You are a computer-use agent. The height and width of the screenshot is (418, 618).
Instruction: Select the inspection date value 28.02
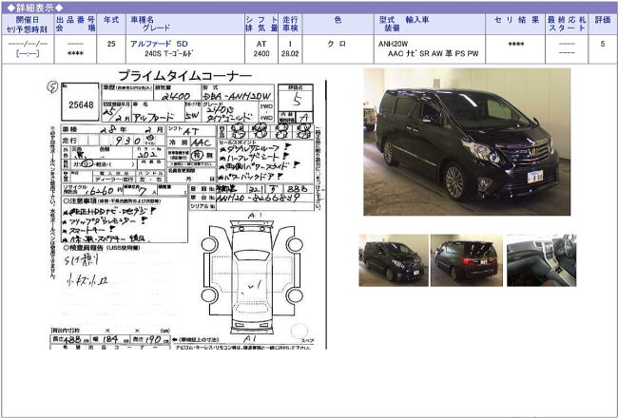point(290,53)
